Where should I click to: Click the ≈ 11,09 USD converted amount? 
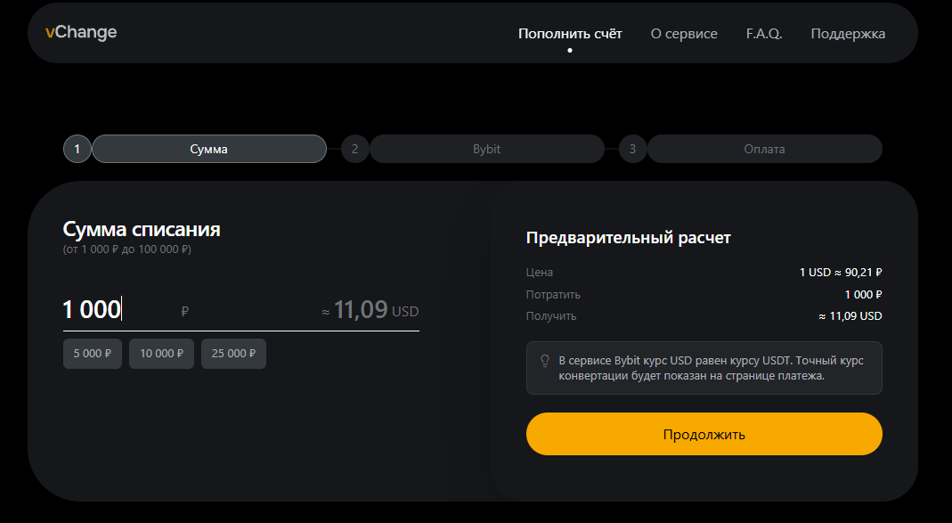pyautogui.click(x=370, y=310)
